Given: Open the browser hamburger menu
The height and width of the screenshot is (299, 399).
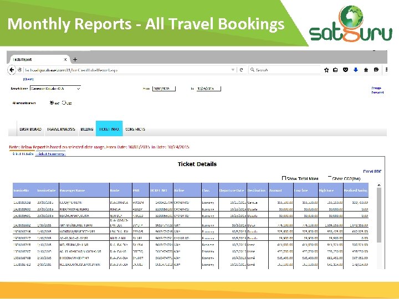Looking at the screenshot, I should click(x=386, y=70).
